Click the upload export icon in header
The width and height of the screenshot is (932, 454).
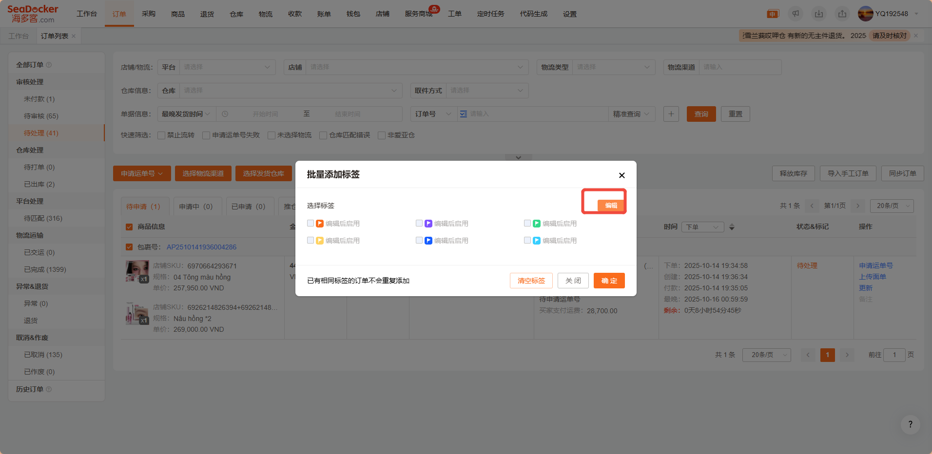(842, 14)
